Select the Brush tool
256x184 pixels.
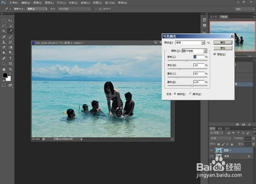pyautogui.click(x=11, y=37)
